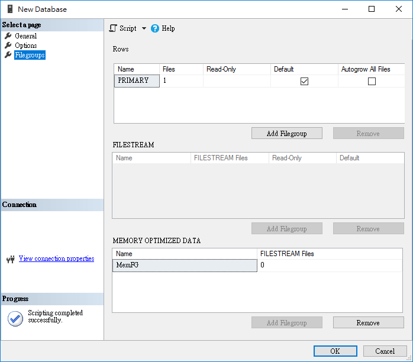The width and height of the screenshot is (413, 362).
Task: Cancel the New Database dialog
Action: coord(385,351)
